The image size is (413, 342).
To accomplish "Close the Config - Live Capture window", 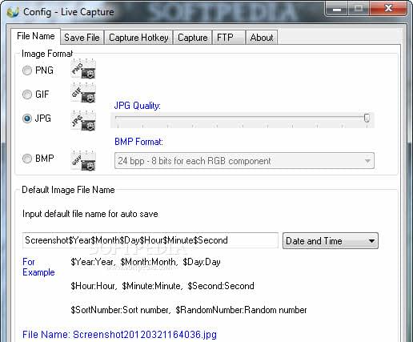I will 389,9.
